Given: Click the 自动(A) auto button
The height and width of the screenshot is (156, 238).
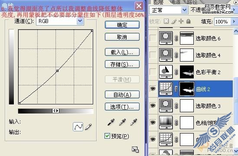Looking at the screenshot, I should tap(122, 95).
